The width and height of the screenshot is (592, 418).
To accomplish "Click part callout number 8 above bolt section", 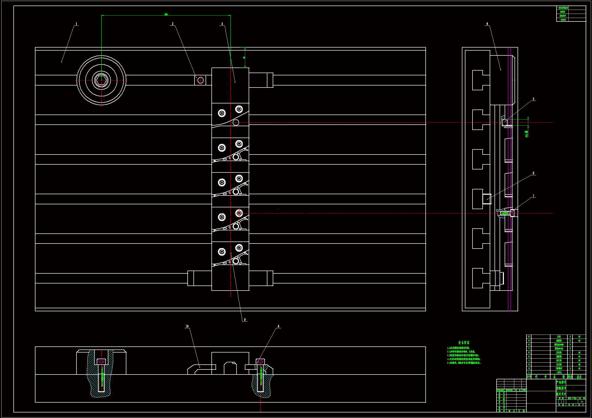I will click(x=278, y=326).
